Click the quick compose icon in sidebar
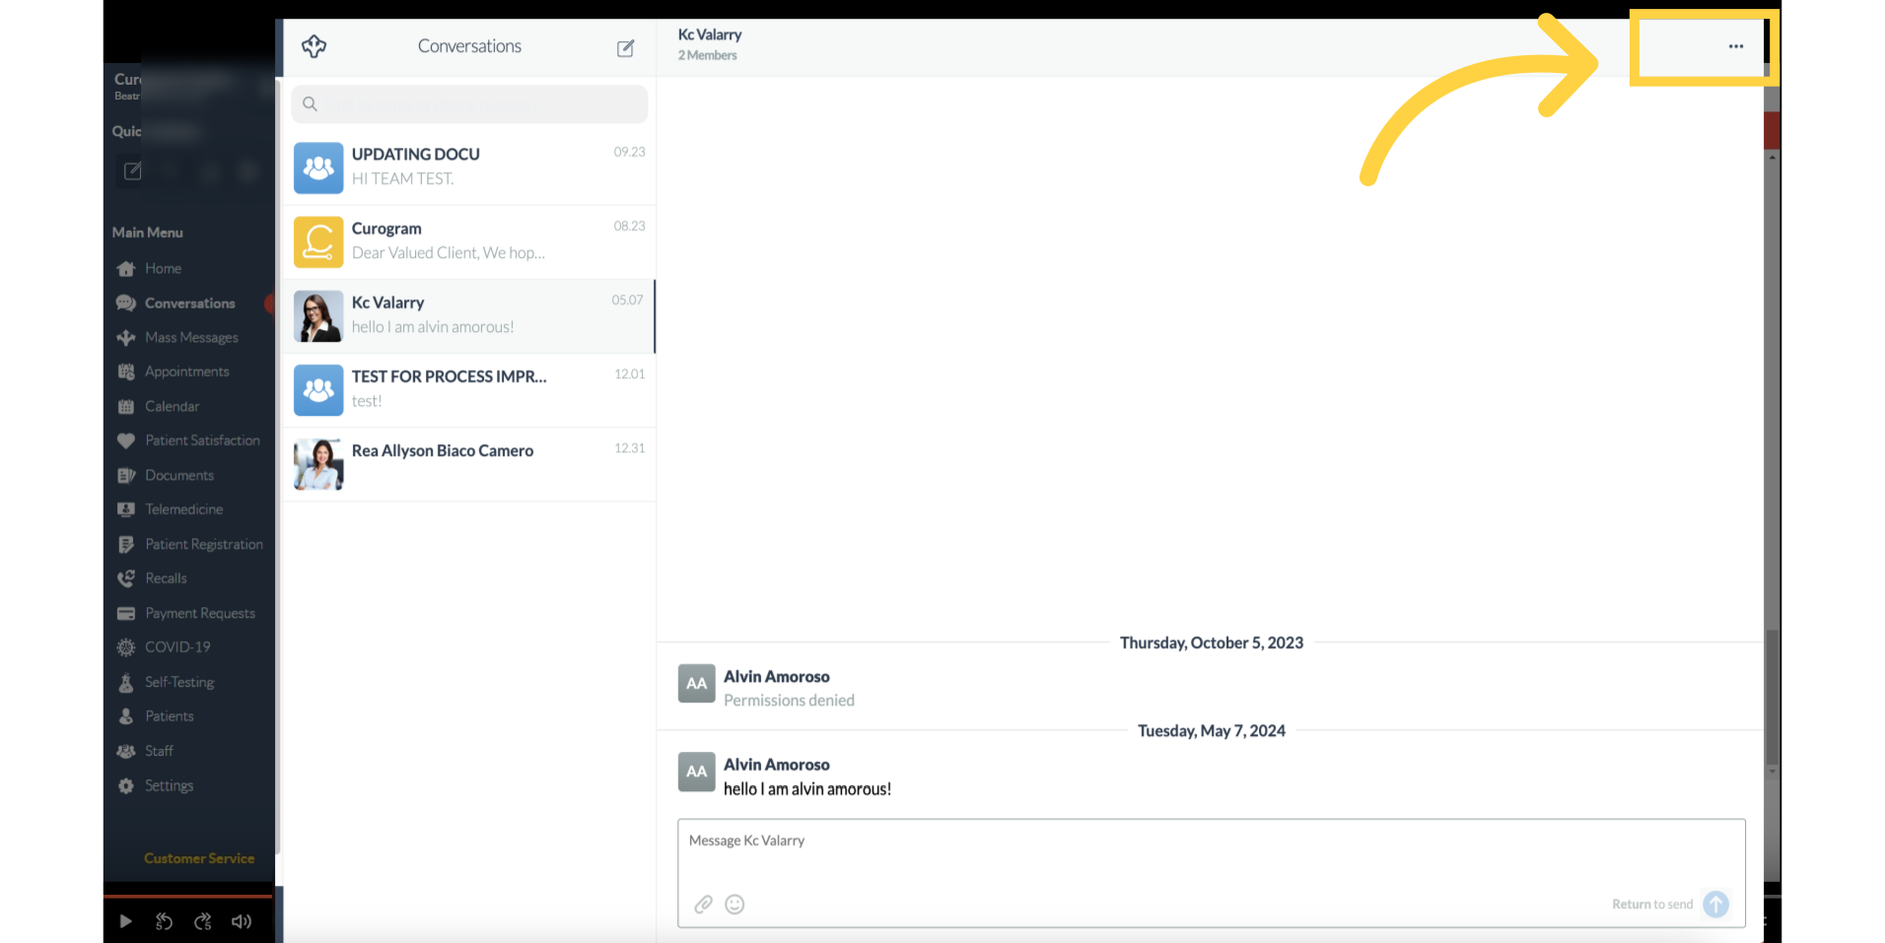Image resolution: width=1885 pixels, height=943 pixels. (x=132, y=171)
